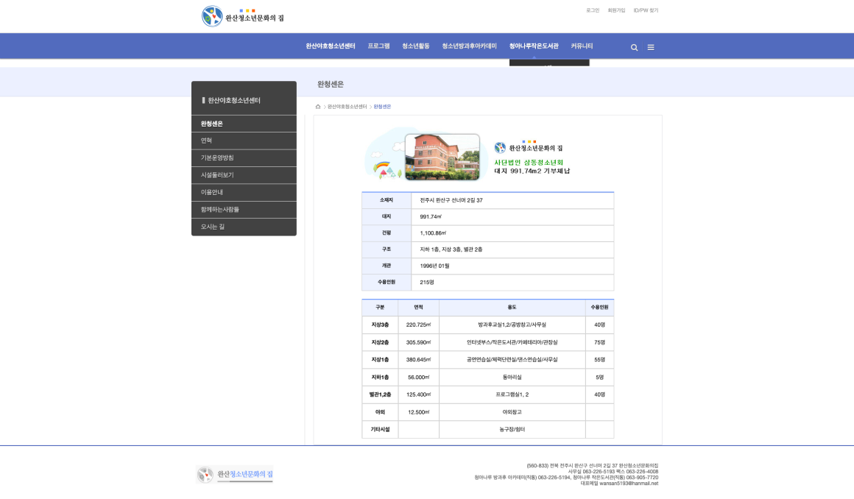
Task: Click the home icon in breadcrumb
Action: coord(318,107)
